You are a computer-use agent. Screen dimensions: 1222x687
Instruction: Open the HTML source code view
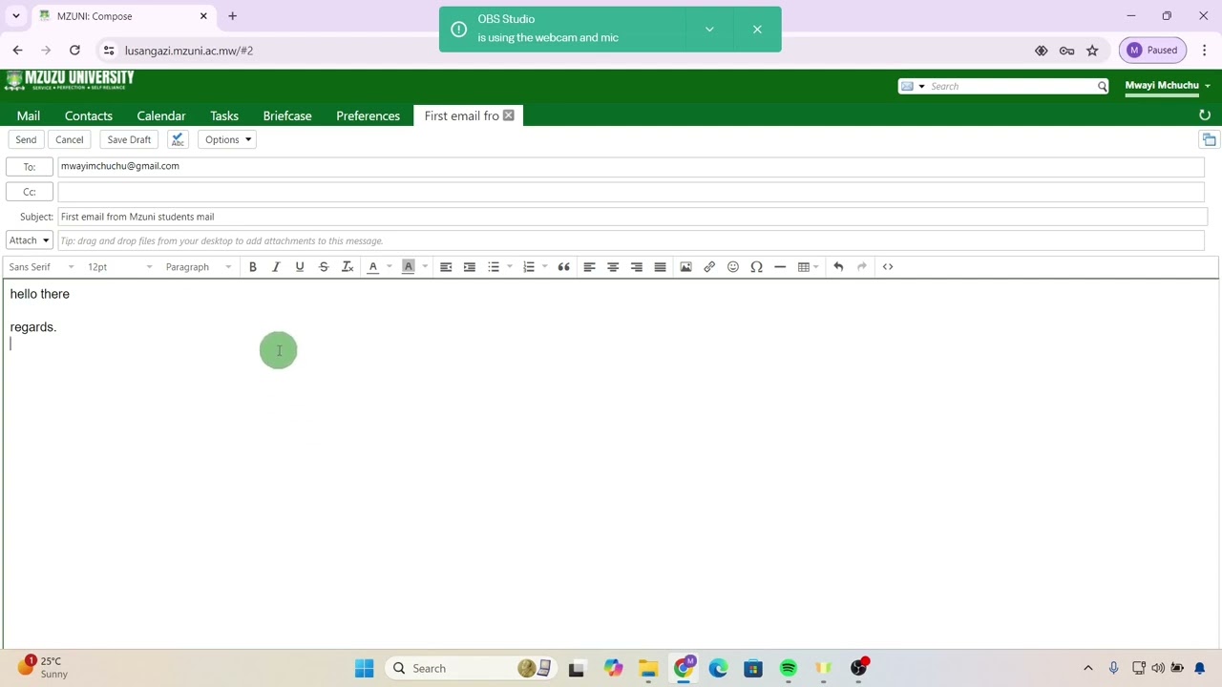point(888,267)
